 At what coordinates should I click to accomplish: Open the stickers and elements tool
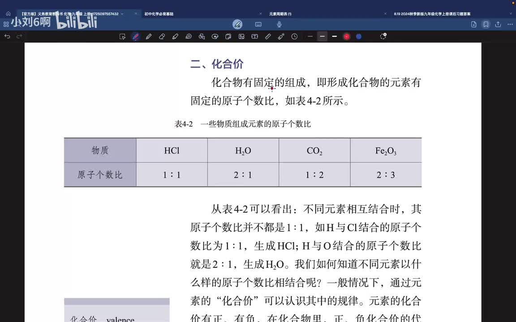pos(215,37)
